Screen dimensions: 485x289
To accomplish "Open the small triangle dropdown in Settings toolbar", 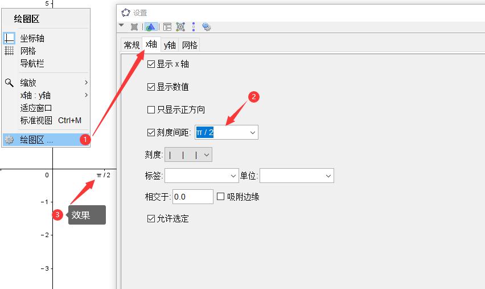I will click(121, 25).
